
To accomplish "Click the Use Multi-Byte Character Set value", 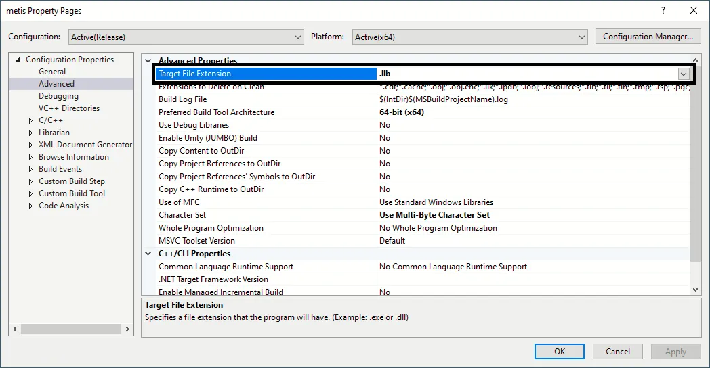I will tap(435, 215).
